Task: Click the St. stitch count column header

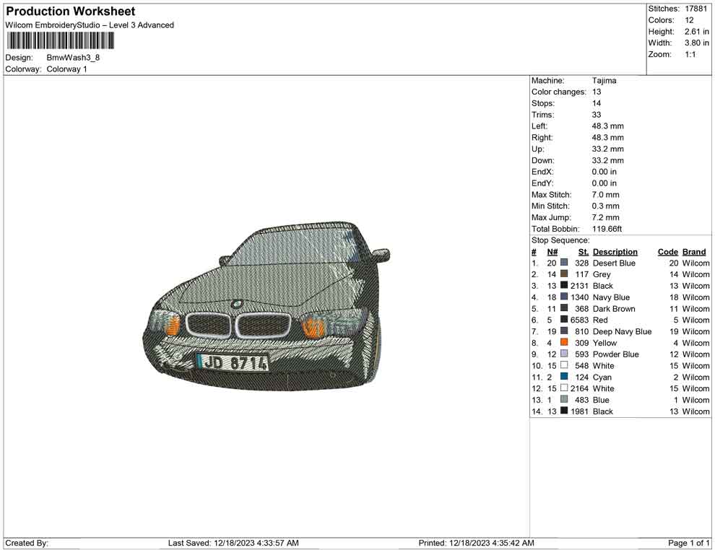Action: (583, 252)
